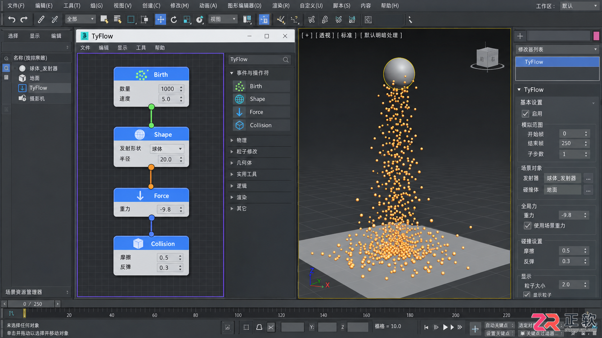
Task: Open the 帮助 menu in the TyFlow window
Action: tap(160, 48)
